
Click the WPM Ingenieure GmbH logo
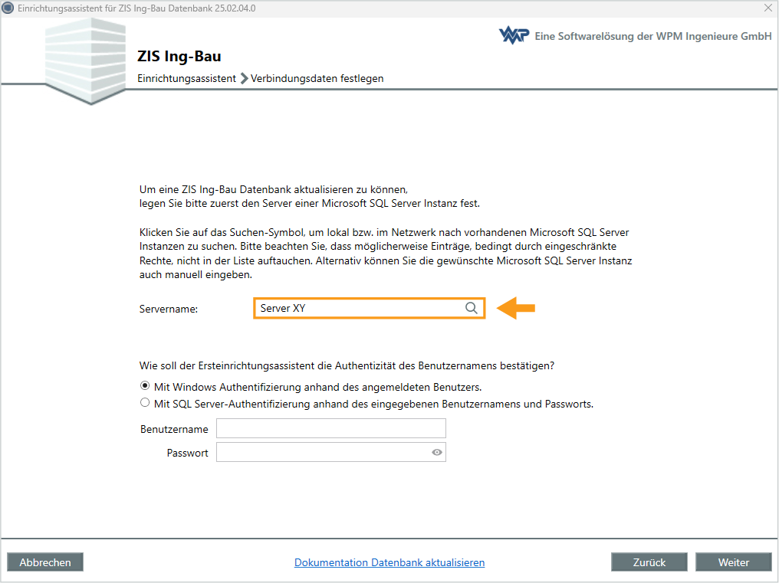pyautogui.click(x=514, y=34)
